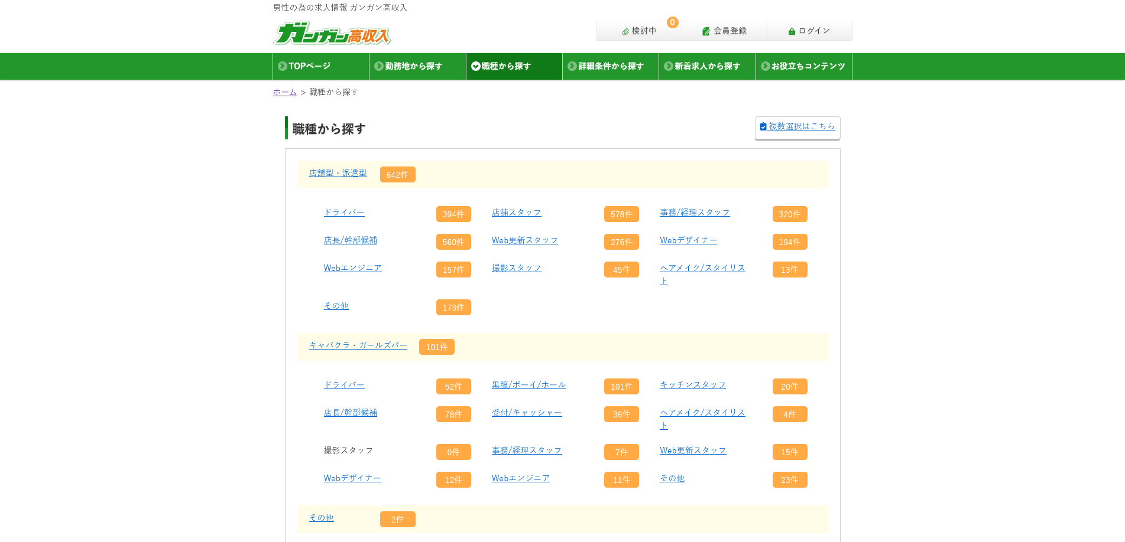Open 新着求人から探す in the nav bar

coord(707,66)
